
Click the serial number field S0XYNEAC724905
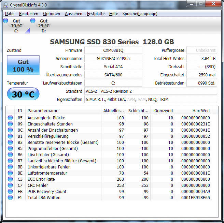coord(113,58)
